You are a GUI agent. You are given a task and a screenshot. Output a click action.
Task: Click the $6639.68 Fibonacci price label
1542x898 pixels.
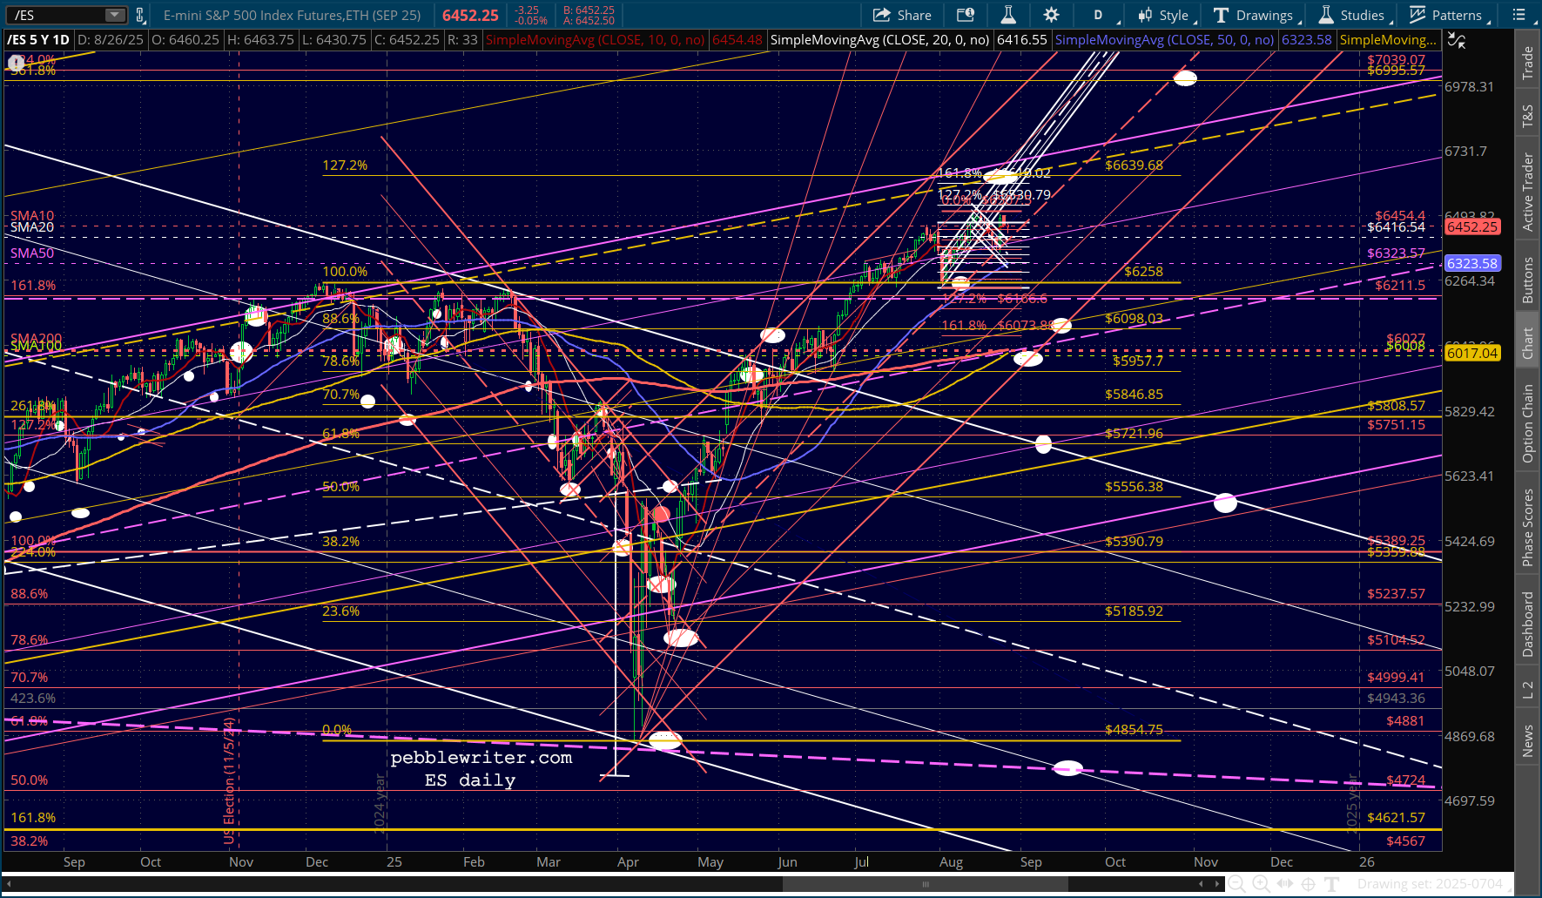pos(1134,165)
